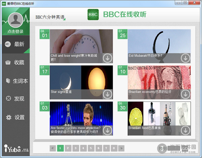Go to next pages with » button
This screenshot has width=202, height=158.
[x=121, y=148]
